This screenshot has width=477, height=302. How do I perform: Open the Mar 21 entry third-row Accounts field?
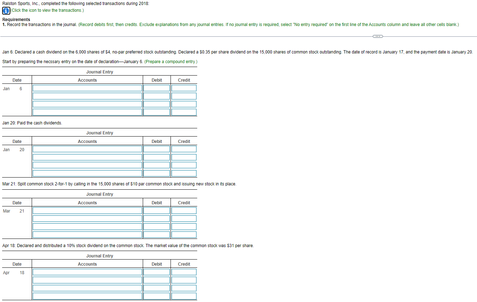pyautogui.click(x=88, y=227)
